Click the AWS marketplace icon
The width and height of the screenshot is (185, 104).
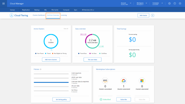pos(105,81)
